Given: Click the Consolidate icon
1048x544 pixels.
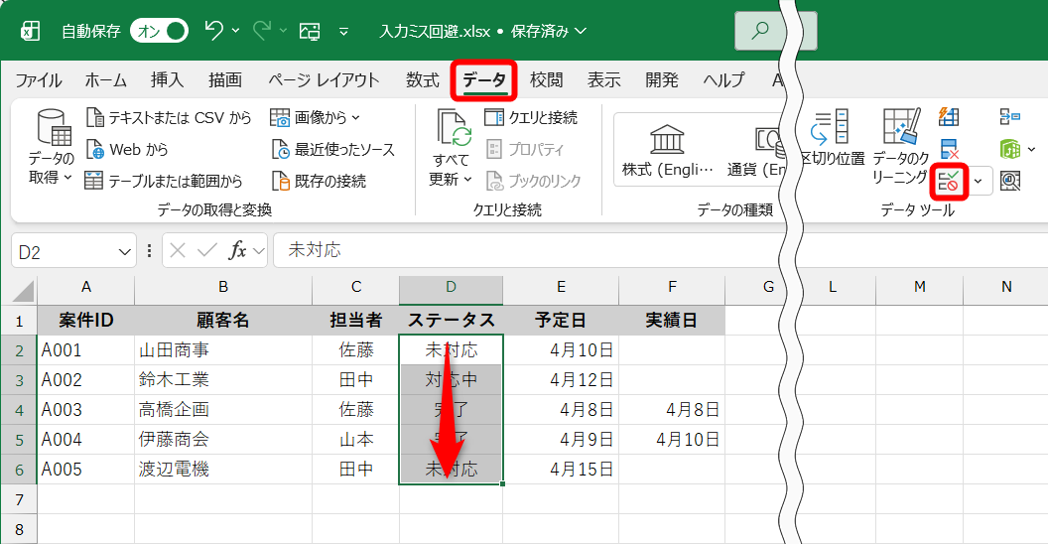Looking at the screenshot, I should 1009,117.
